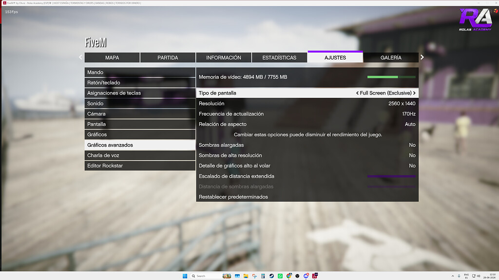Open the volume control in tray
Screen dimensions: 499x280
click(x=479, y=276)
